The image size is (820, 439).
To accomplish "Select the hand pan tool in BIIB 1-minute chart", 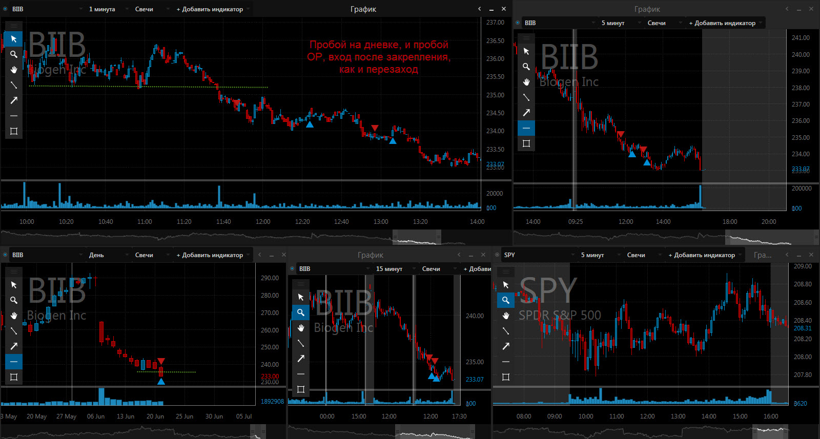I will [x=14, y=70].
